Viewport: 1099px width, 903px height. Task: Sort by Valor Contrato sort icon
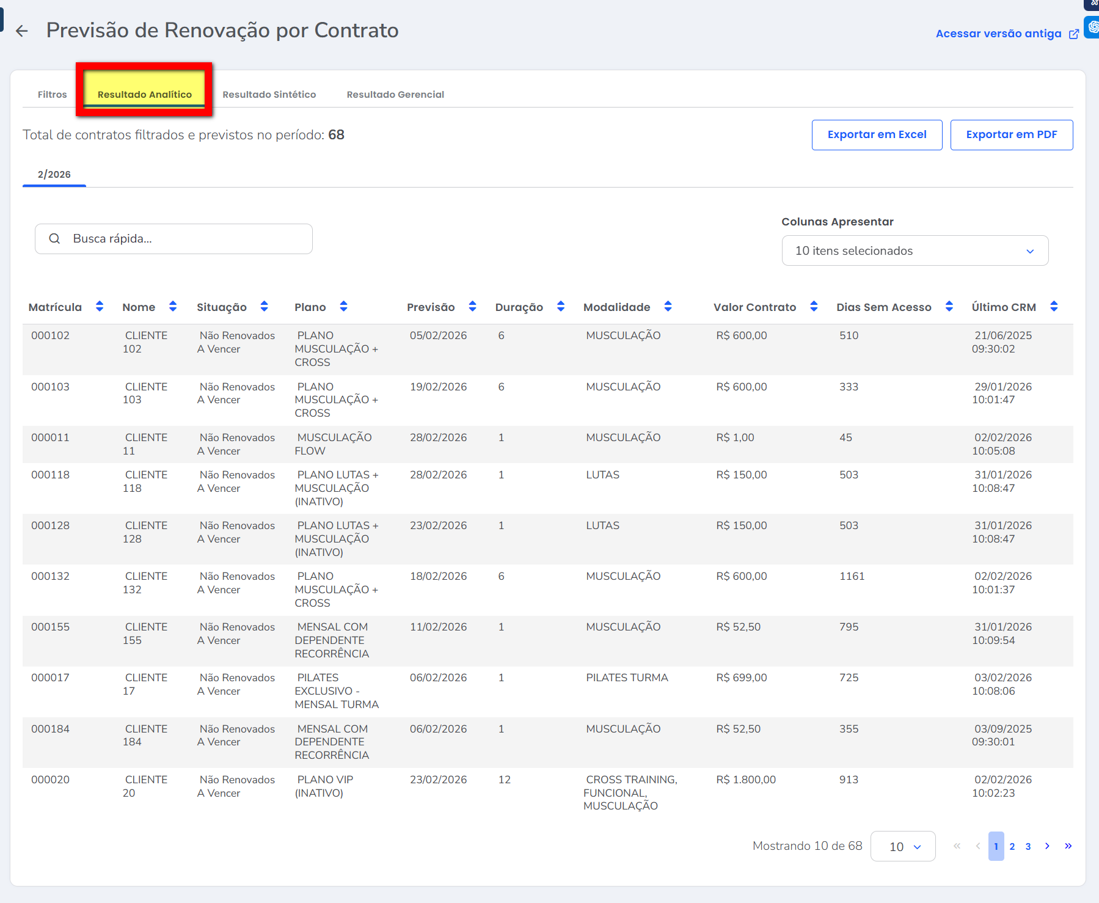click(814, 307)
